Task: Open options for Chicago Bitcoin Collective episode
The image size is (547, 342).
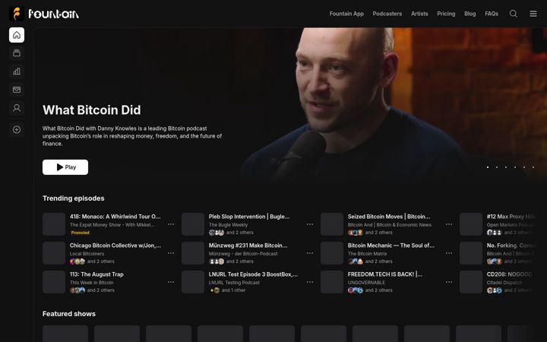Action: pyautogui.click(x=171, y=253)
